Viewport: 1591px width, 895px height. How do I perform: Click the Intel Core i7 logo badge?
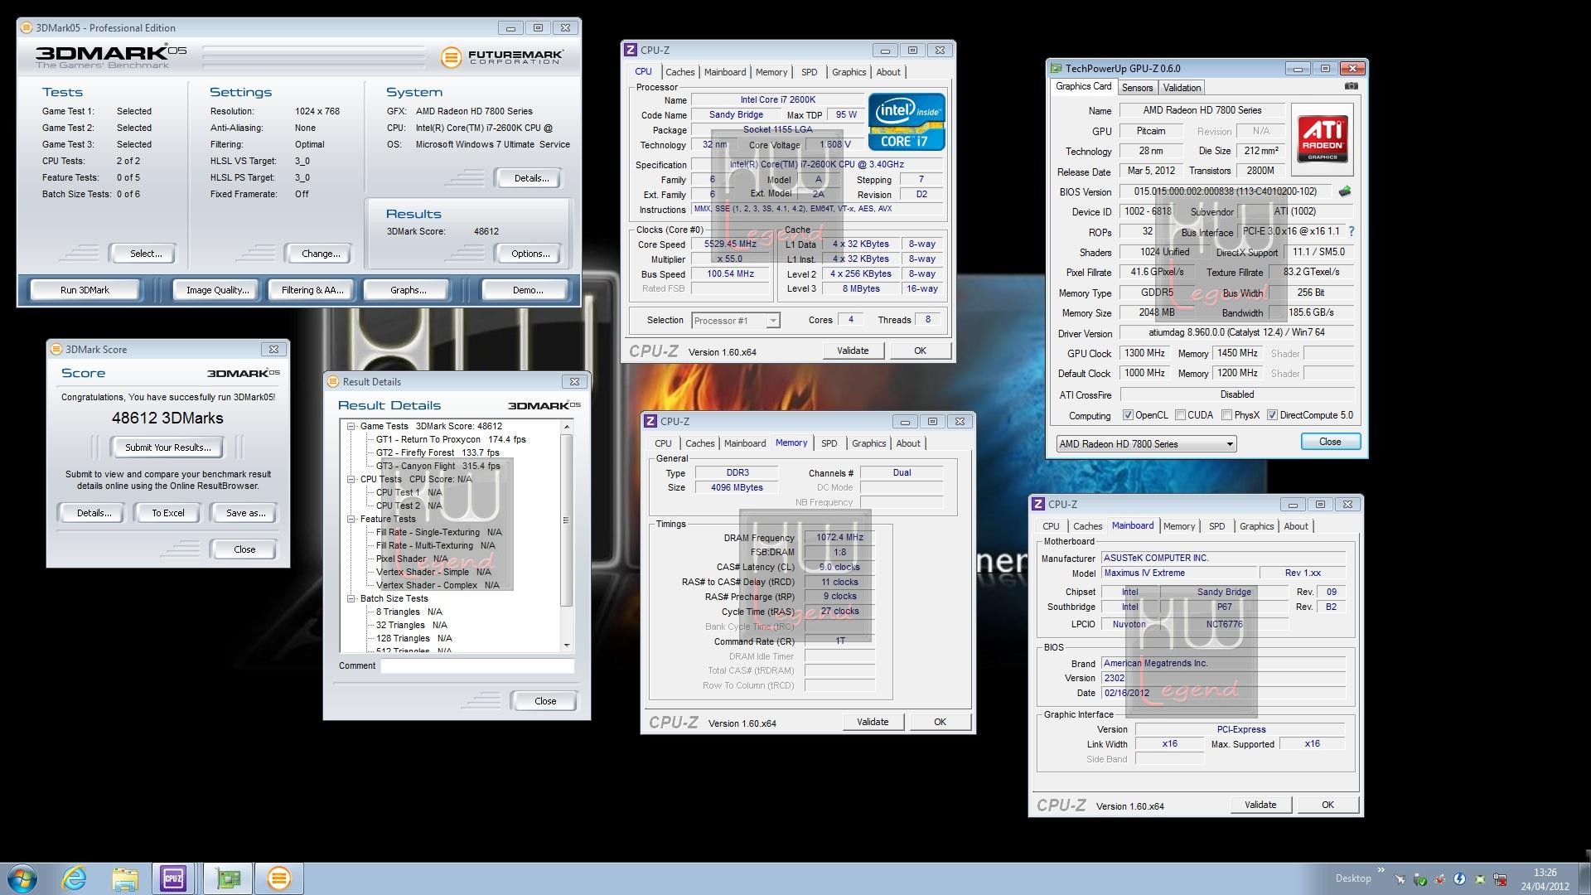tap(907, 122)
